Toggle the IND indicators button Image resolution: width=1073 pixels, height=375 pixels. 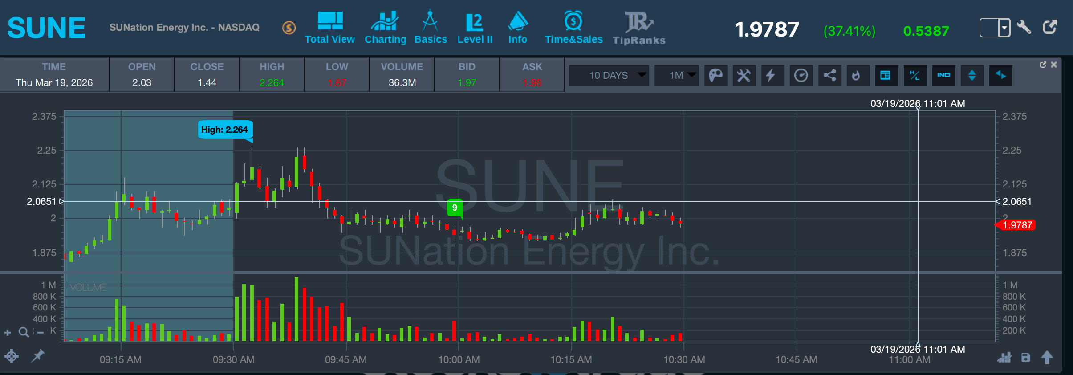click(943, 75)
